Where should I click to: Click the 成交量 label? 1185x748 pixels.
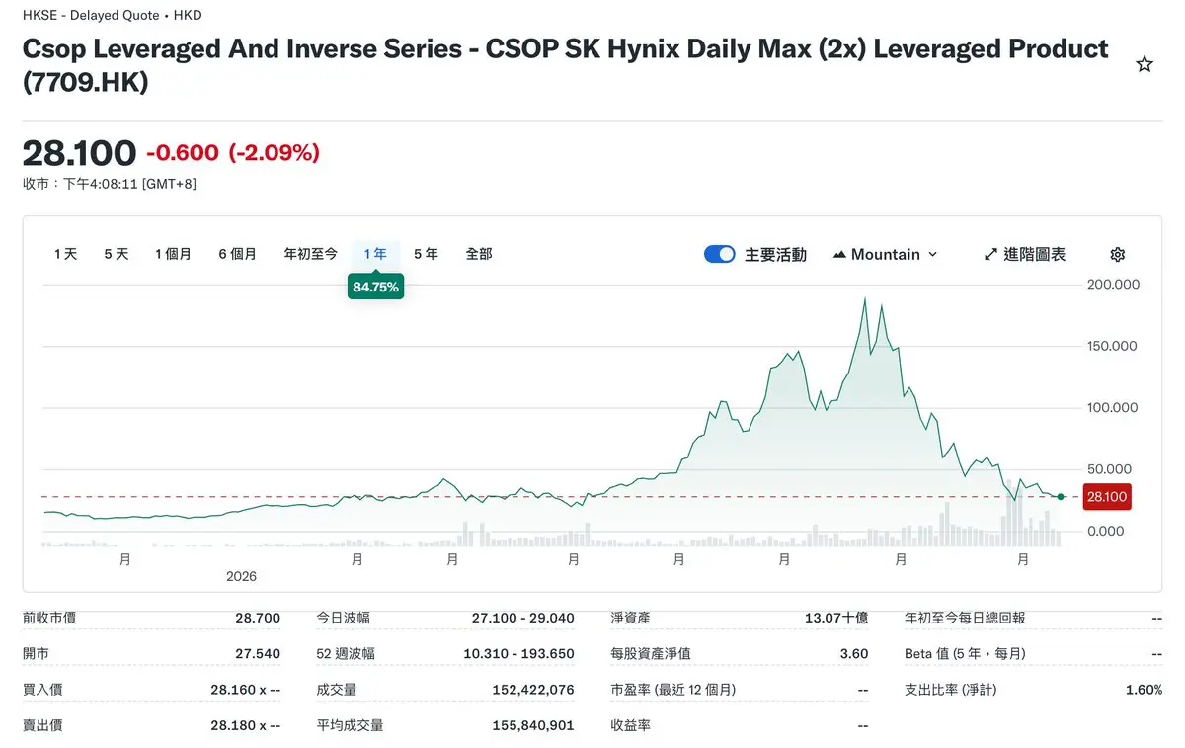click(337, 690)
